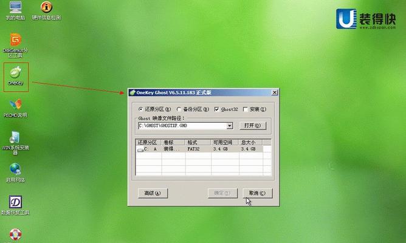Select the 还原分区 radio button

tap(140, 109)
